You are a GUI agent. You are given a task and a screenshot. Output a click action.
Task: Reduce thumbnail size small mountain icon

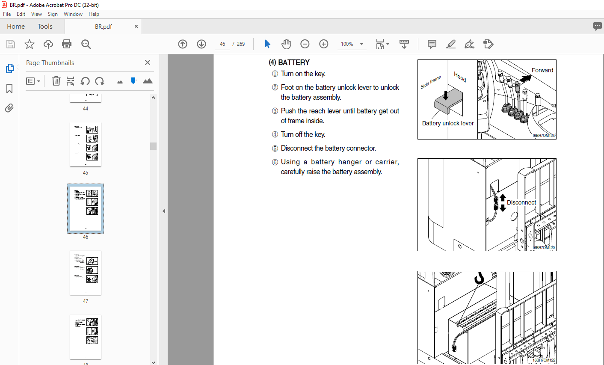[x=120, y=82]
